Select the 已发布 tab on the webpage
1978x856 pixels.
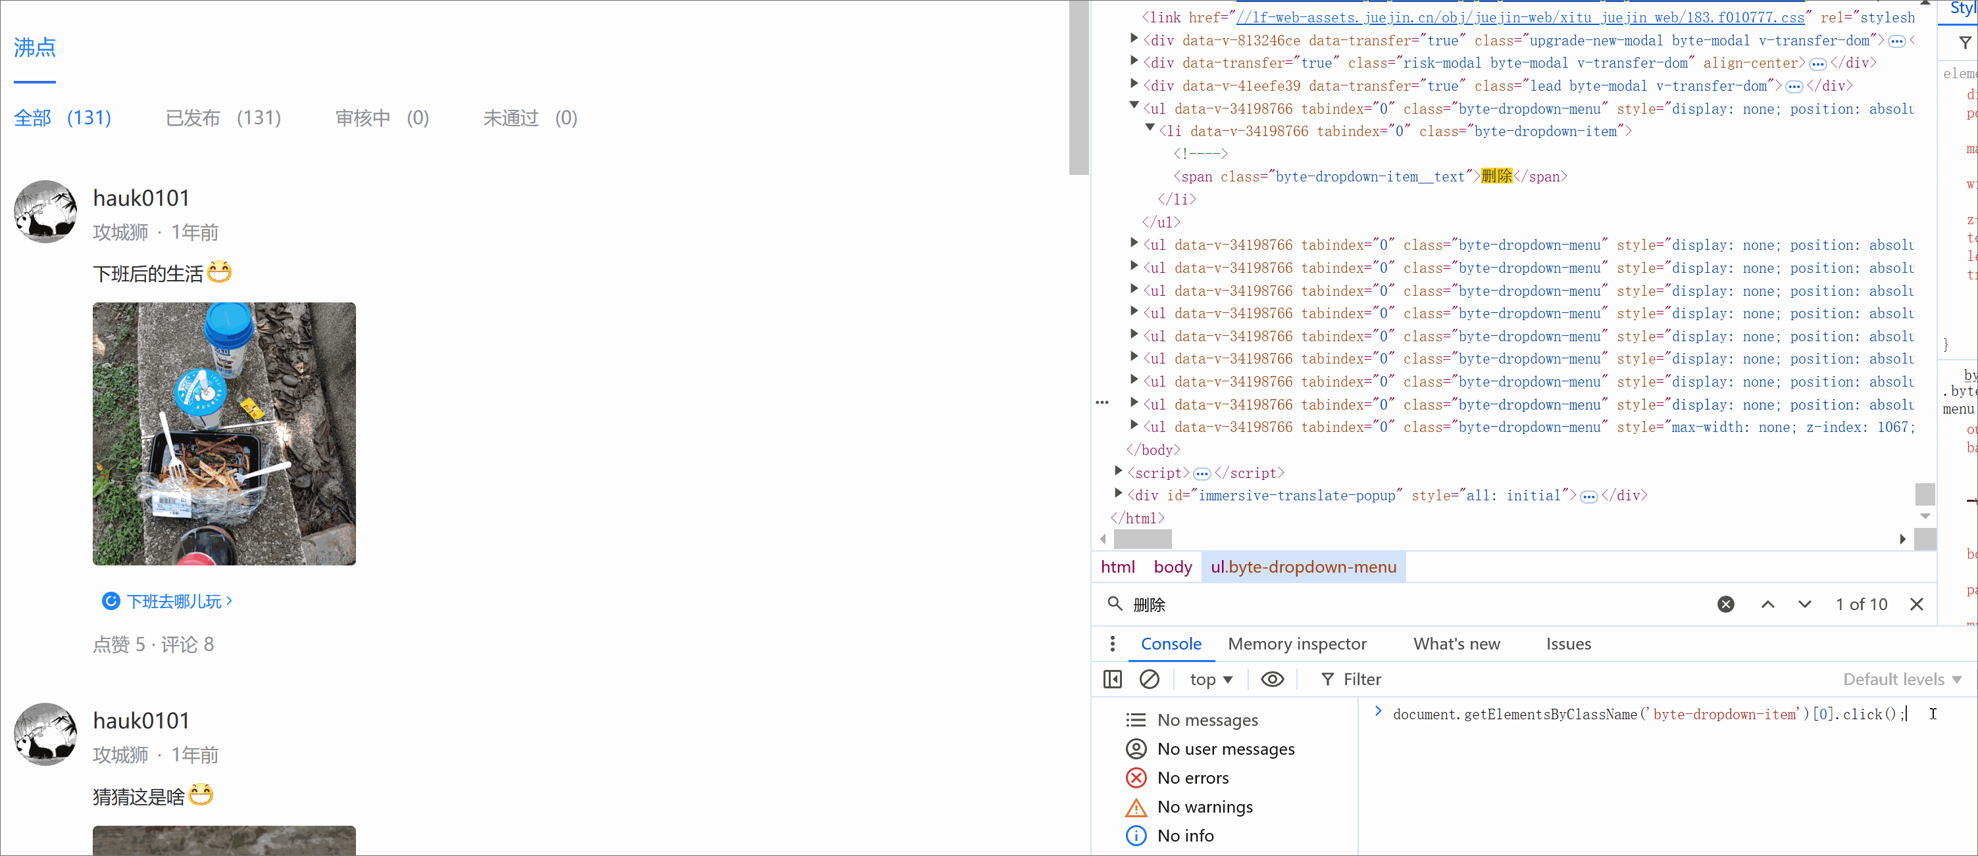click(193, 117)
